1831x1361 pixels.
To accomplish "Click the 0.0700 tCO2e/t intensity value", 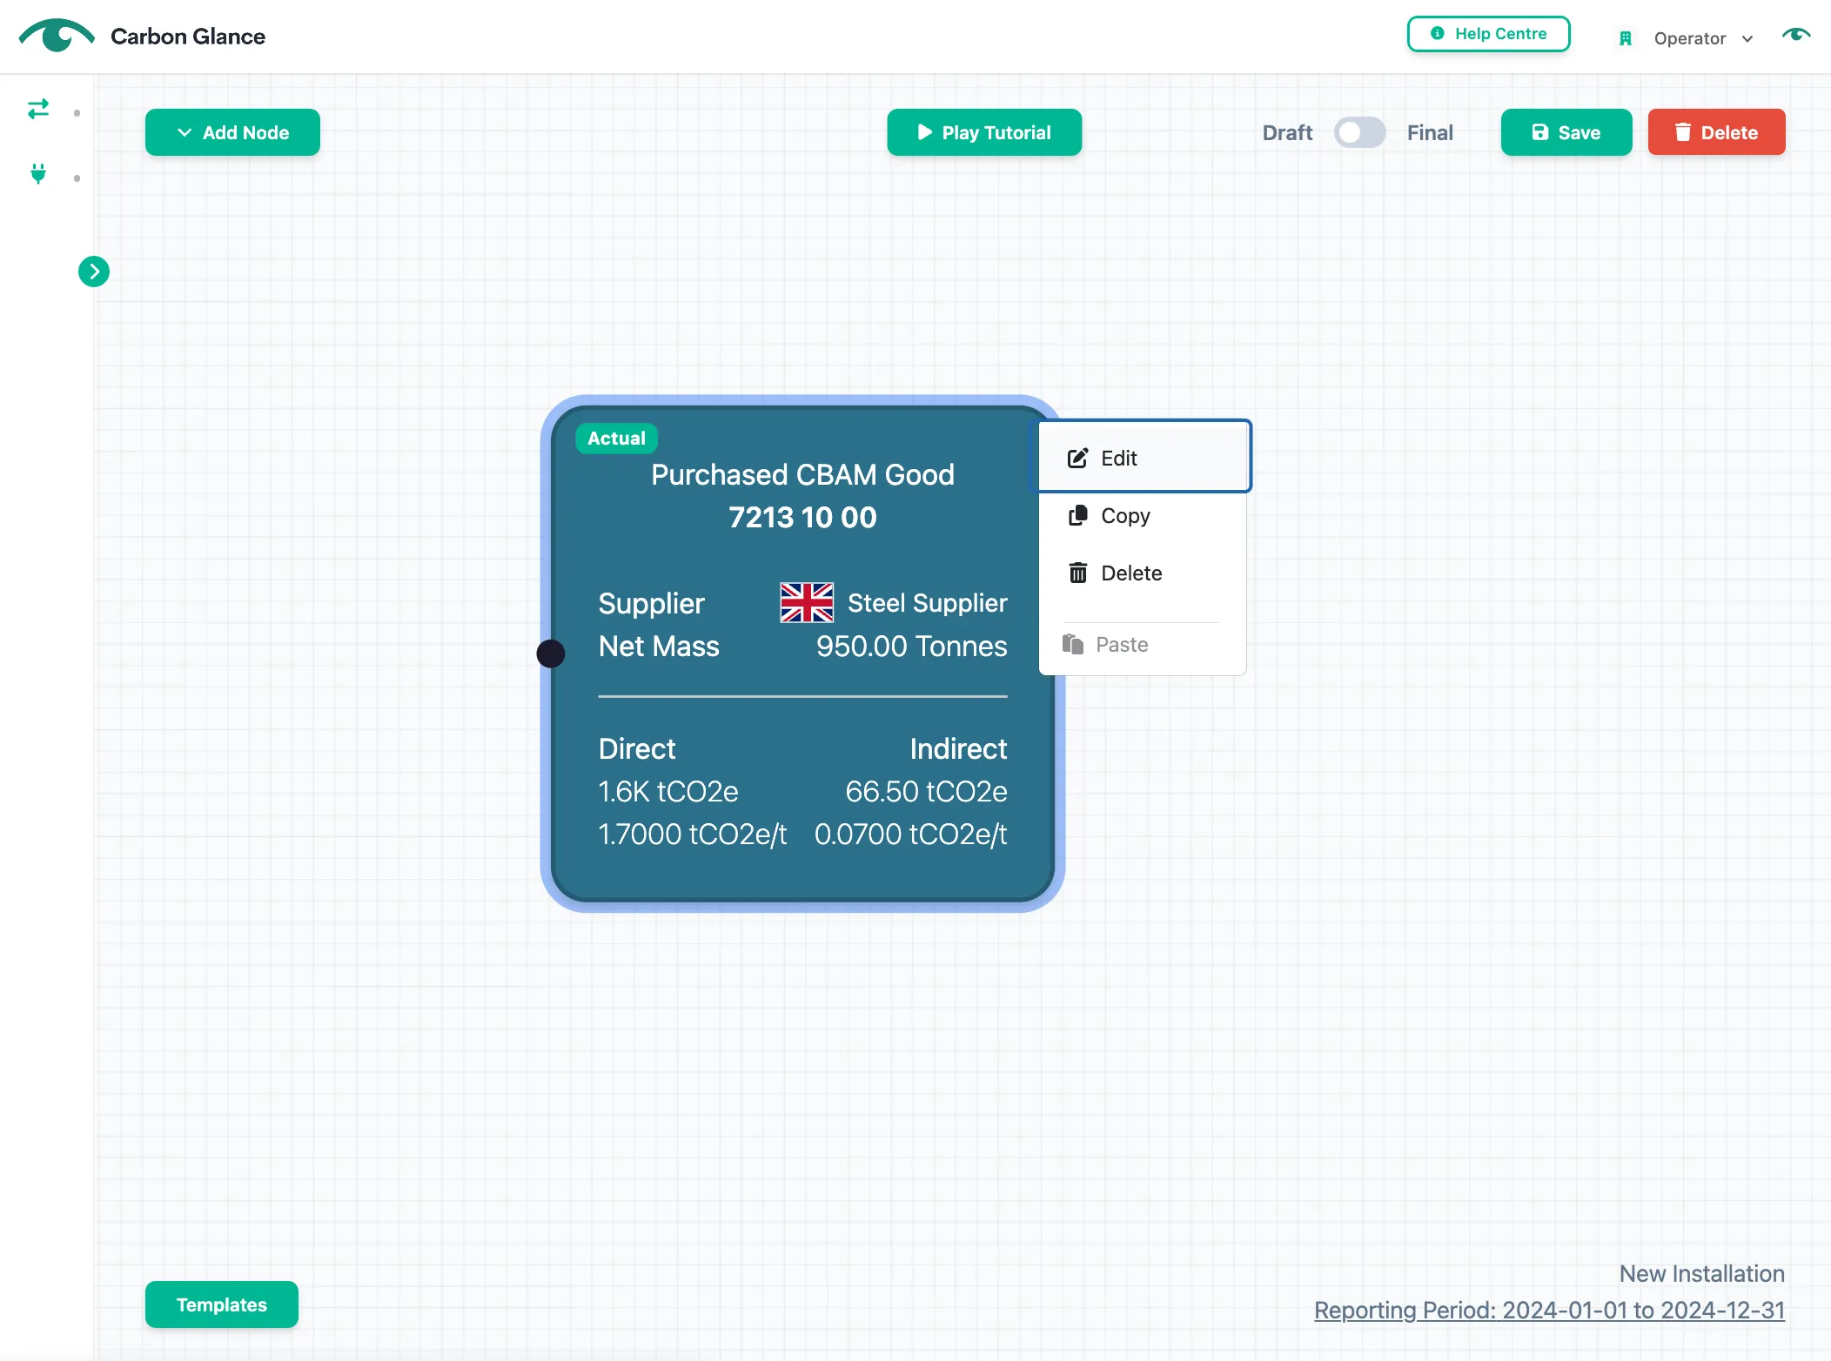I will 910,834.
